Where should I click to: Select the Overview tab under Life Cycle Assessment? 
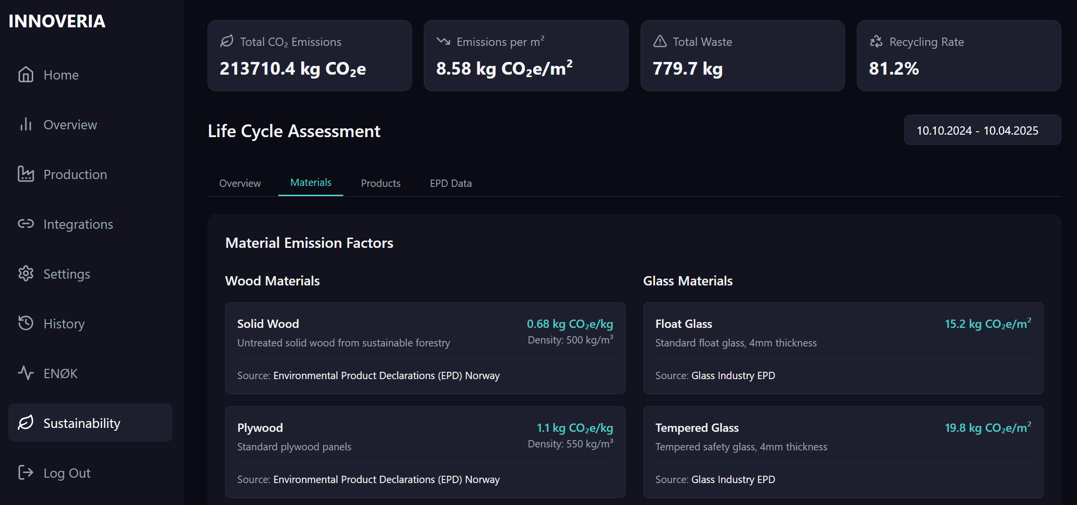pyautogui.click(x=240, y=183)
